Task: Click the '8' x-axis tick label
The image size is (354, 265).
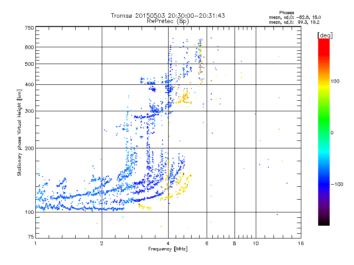Action: pyautogui.click(x=235, y=243)
